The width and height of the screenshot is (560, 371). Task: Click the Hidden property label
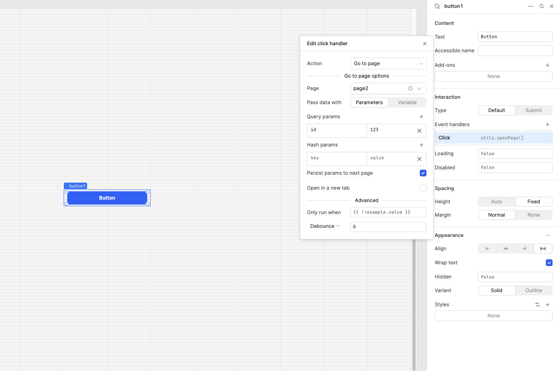click(x=443, y=277)
